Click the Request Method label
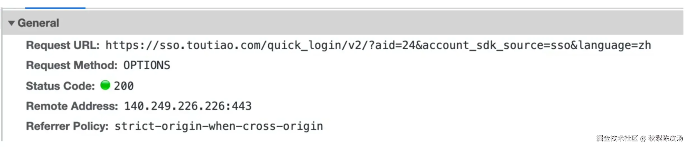 pos(72,65)
